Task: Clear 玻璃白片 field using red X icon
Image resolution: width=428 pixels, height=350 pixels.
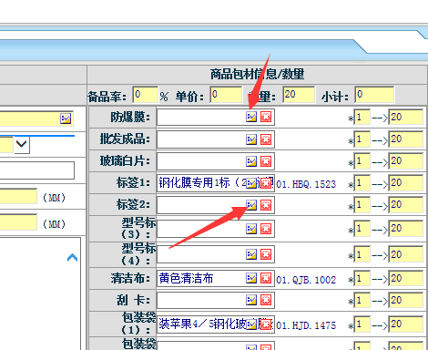Action: [266, 161]
